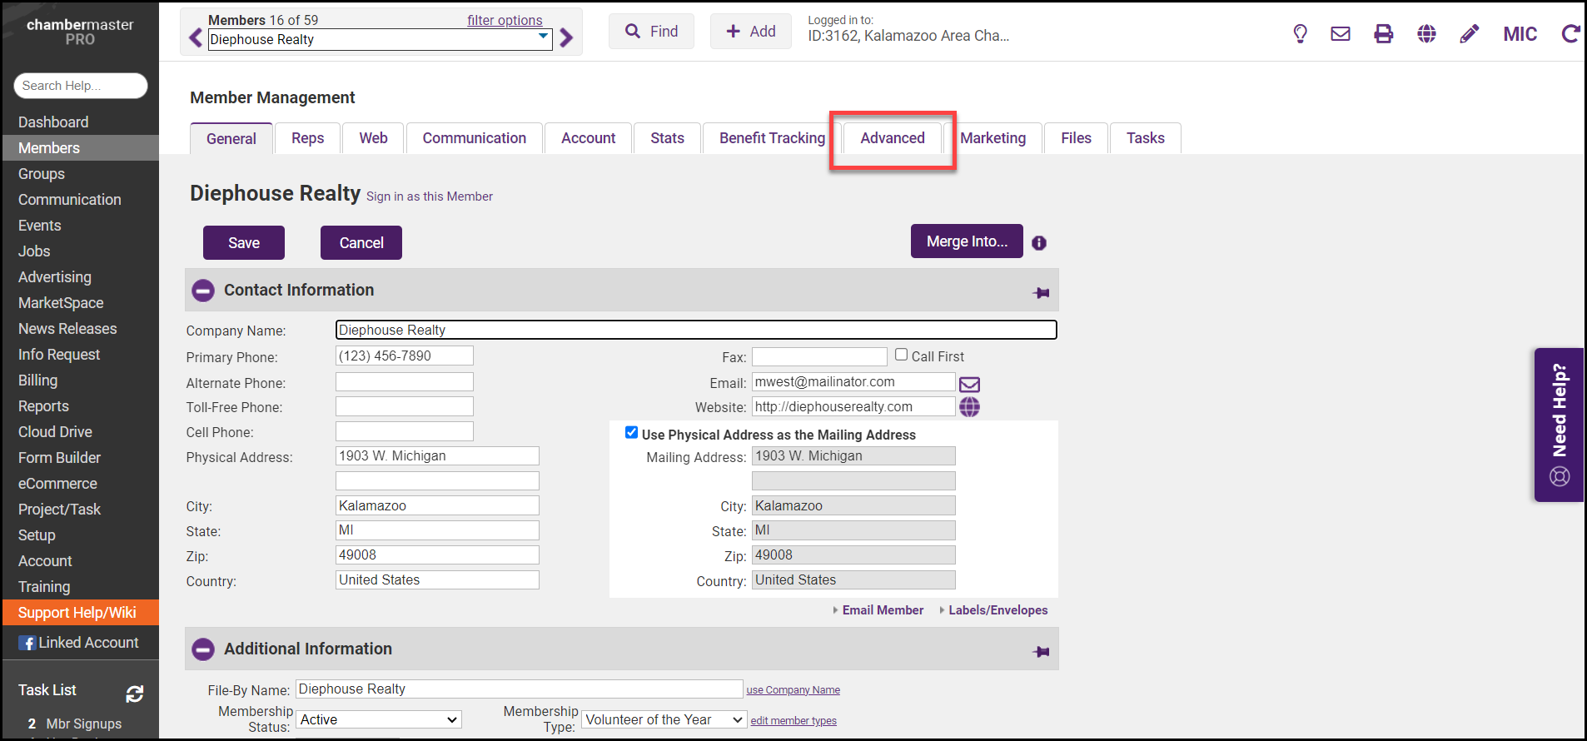Switch to the Advanced tab
The image size is (1587, 741).
pyautogui.click(x=892, y=138)
